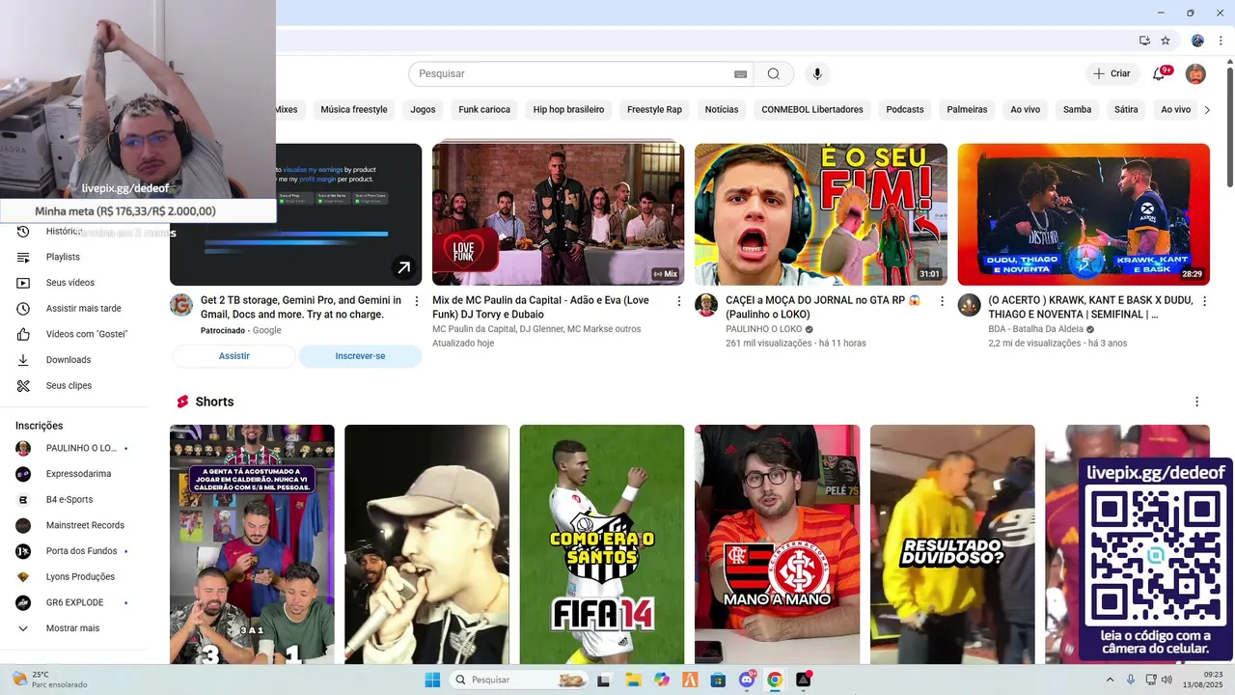Click the Windows taskbar Pesquisar search box
This screenshot has width=1235, height=695.
(520, 680)
